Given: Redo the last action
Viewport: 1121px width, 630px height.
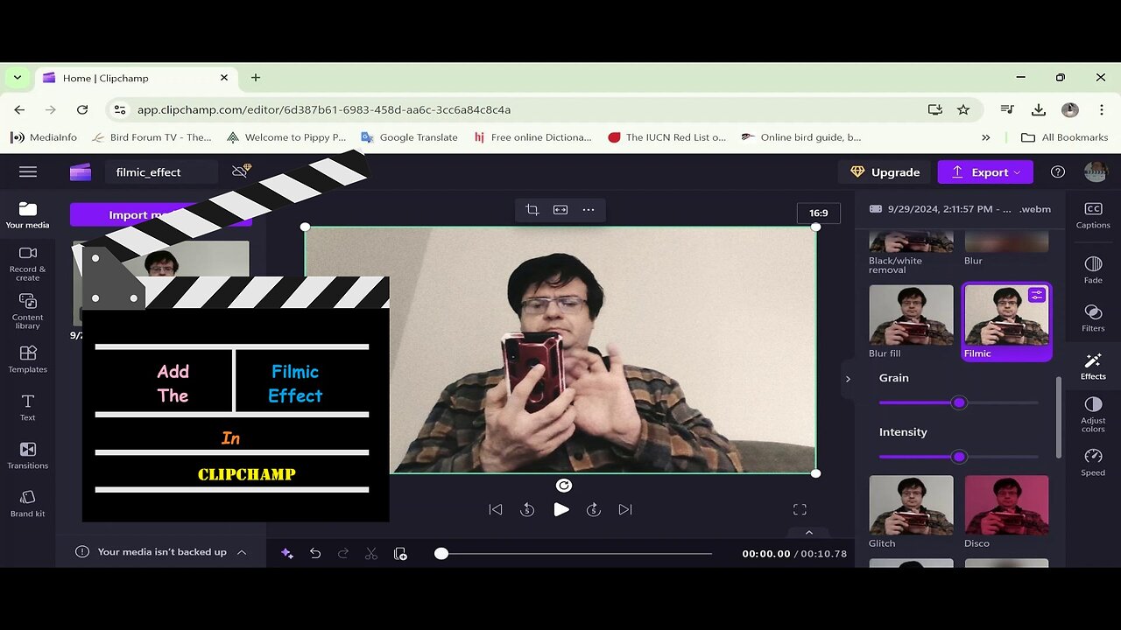Looking at the screenshot, I should (x=343, y=553).
